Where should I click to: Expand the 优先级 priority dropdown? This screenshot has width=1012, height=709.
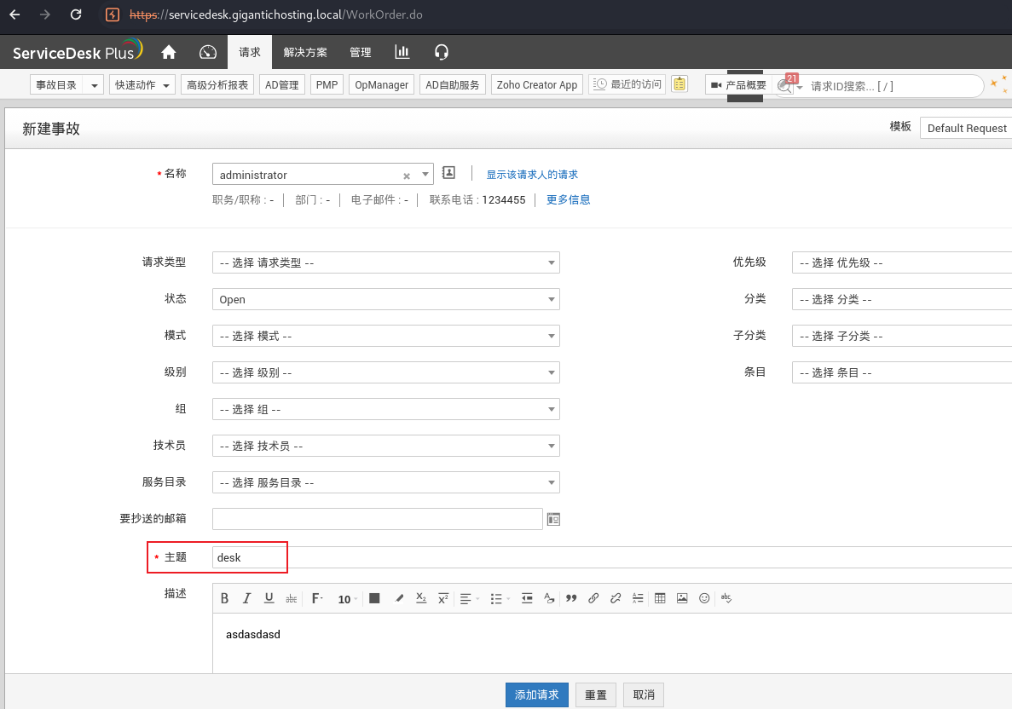click(x=901, y=262)
